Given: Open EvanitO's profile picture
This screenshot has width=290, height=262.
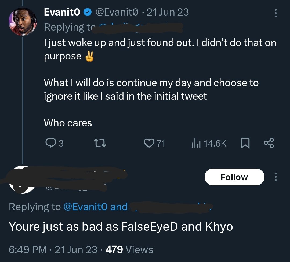Looking at the screenshot, I should [x=23, y=21].
